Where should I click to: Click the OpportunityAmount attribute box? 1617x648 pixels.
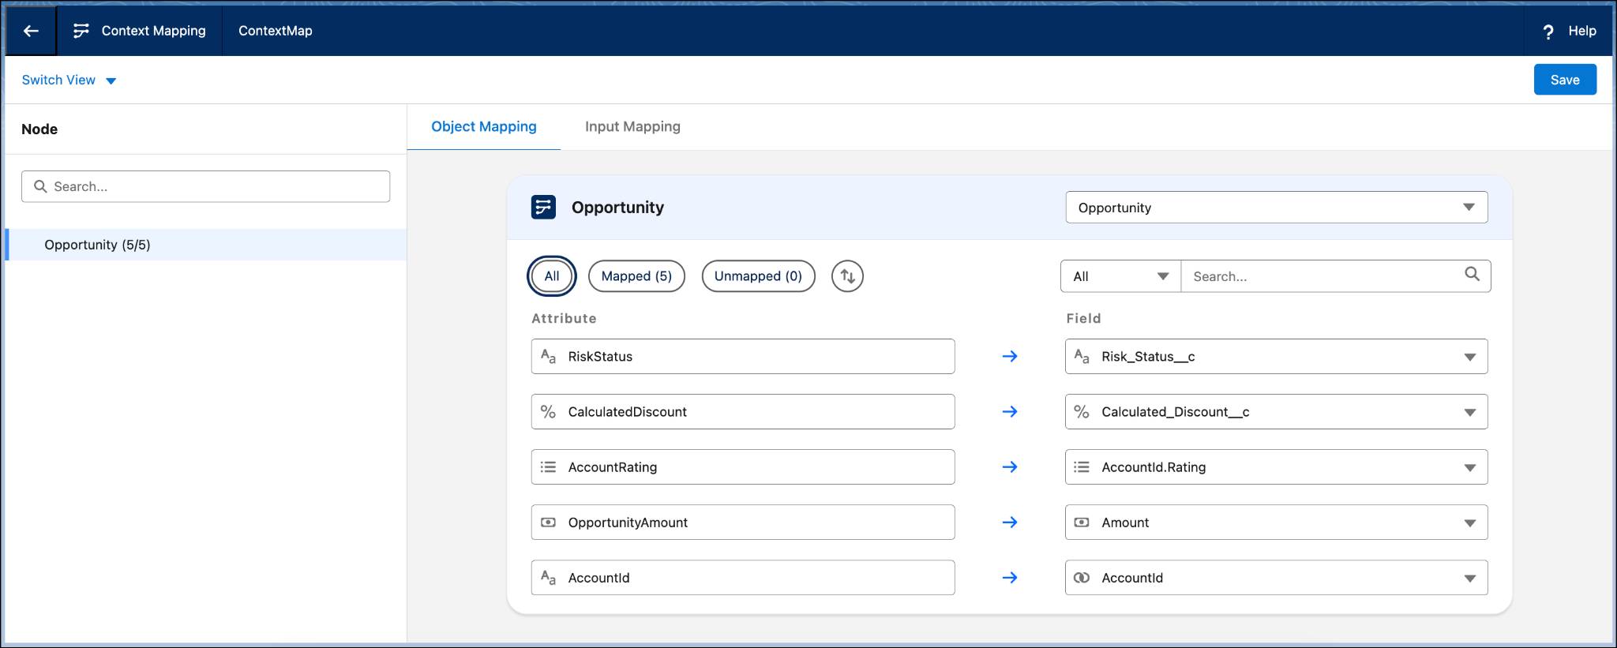[743, 522]
